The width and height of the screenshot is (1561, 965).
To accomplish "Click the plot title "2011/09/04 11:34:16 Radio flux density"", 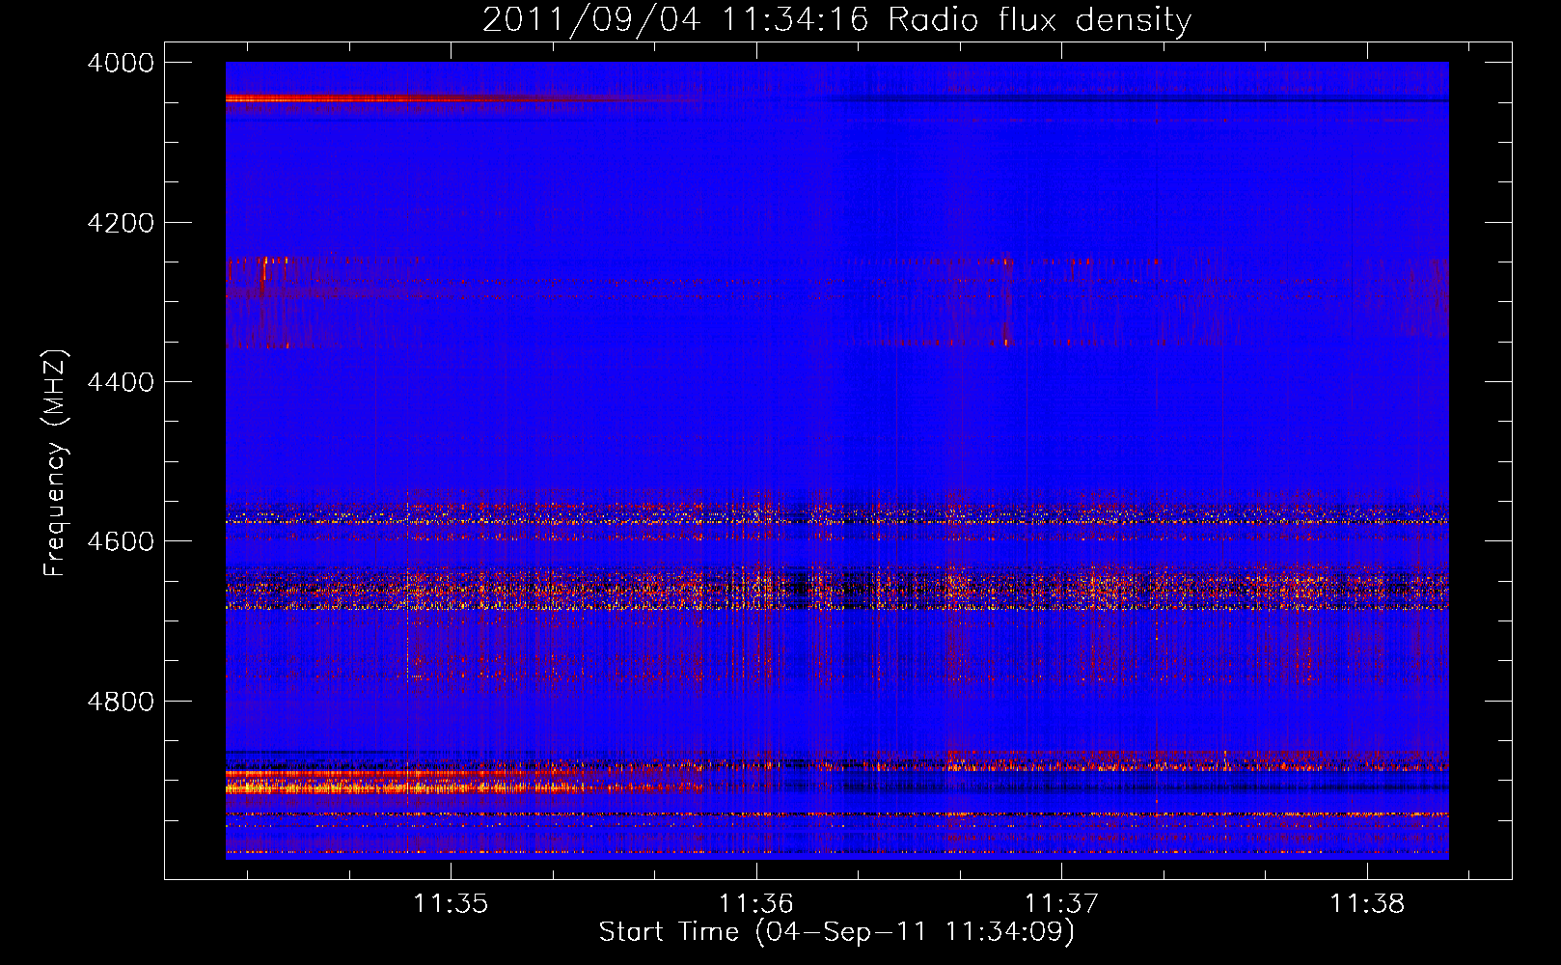I will point(836,19).
